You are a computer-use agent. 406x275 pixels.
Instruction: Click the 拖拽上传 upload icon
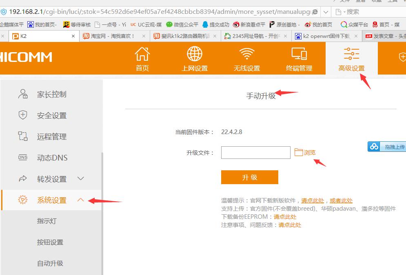point(374,146)
